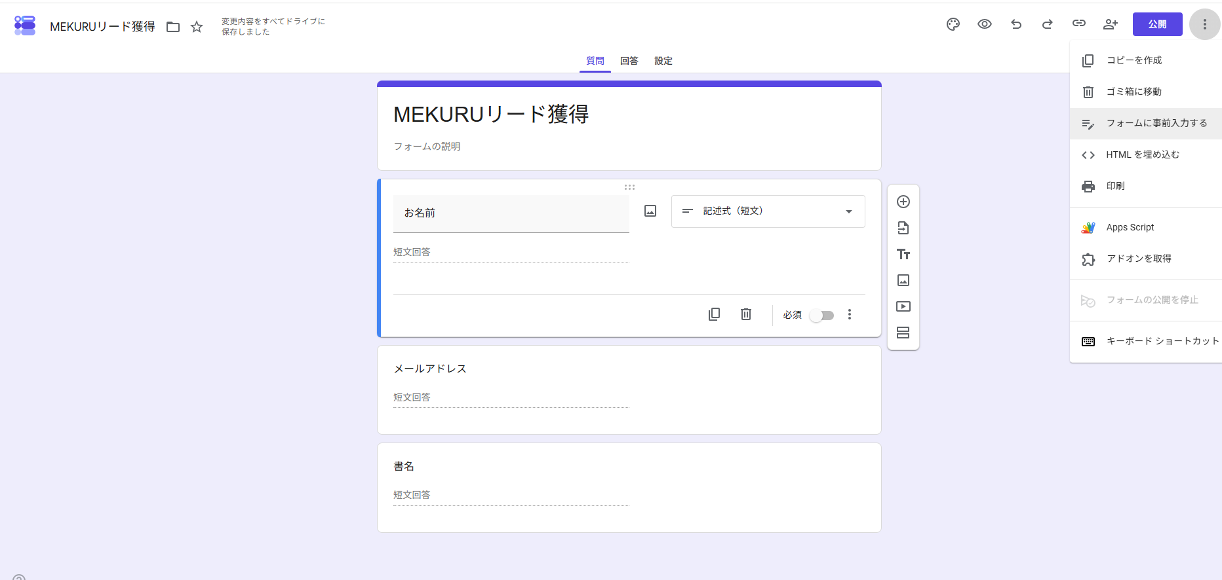The width and height of the screenshot is (1222, 580).
Task: Select コピーを作成 from the menu
Action: click(1146, 60)
